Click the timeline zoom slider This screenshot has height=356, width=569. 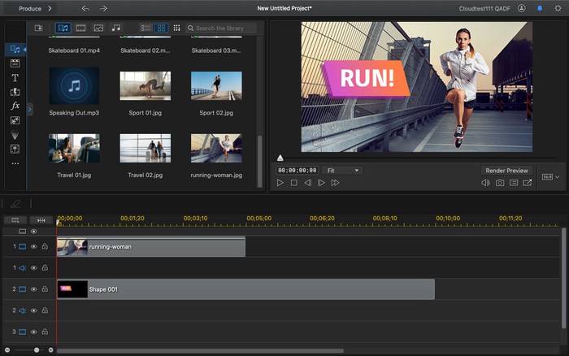coord(37,349)
